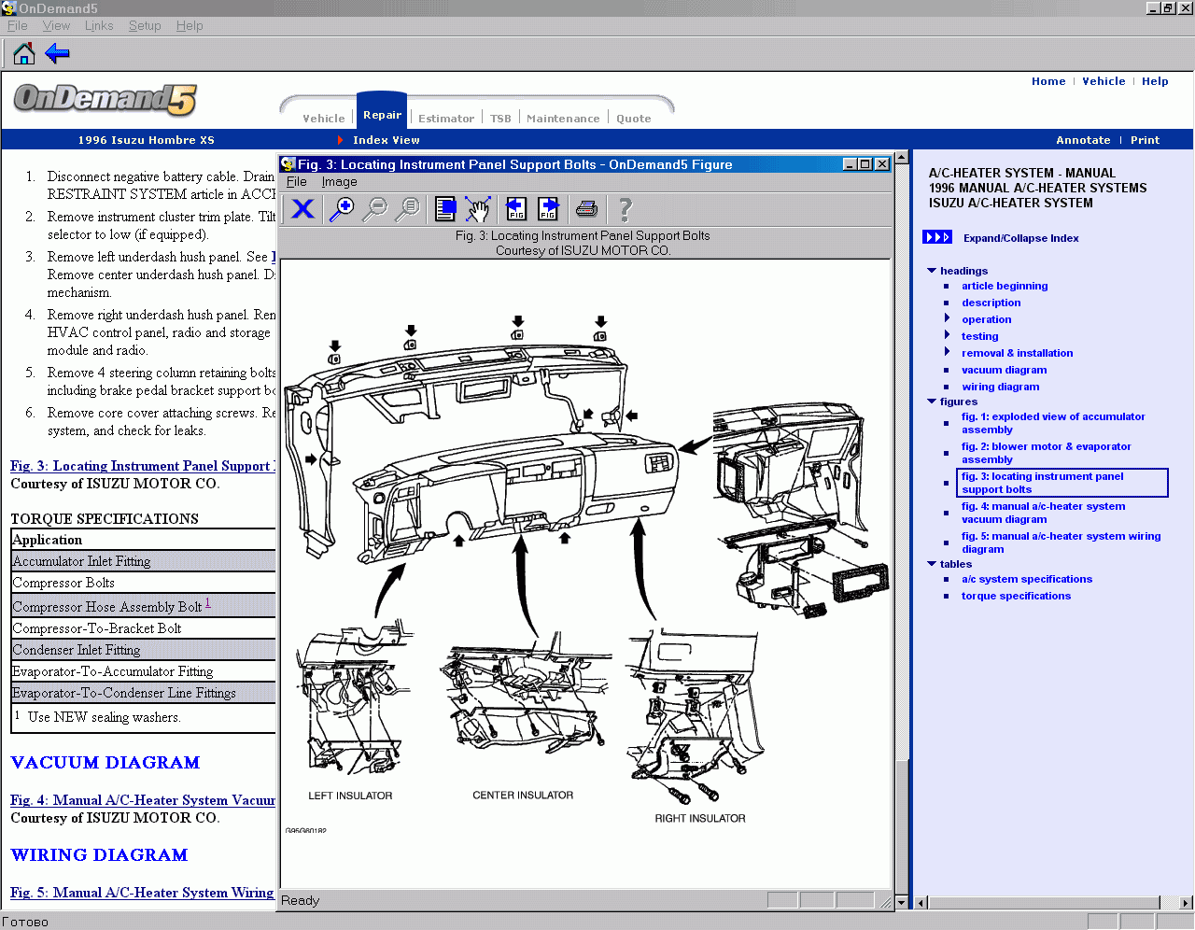Click index pane horizontal scrollbar right arrow
Screen dimensions: 1195x930
(x=1186, y=903)
